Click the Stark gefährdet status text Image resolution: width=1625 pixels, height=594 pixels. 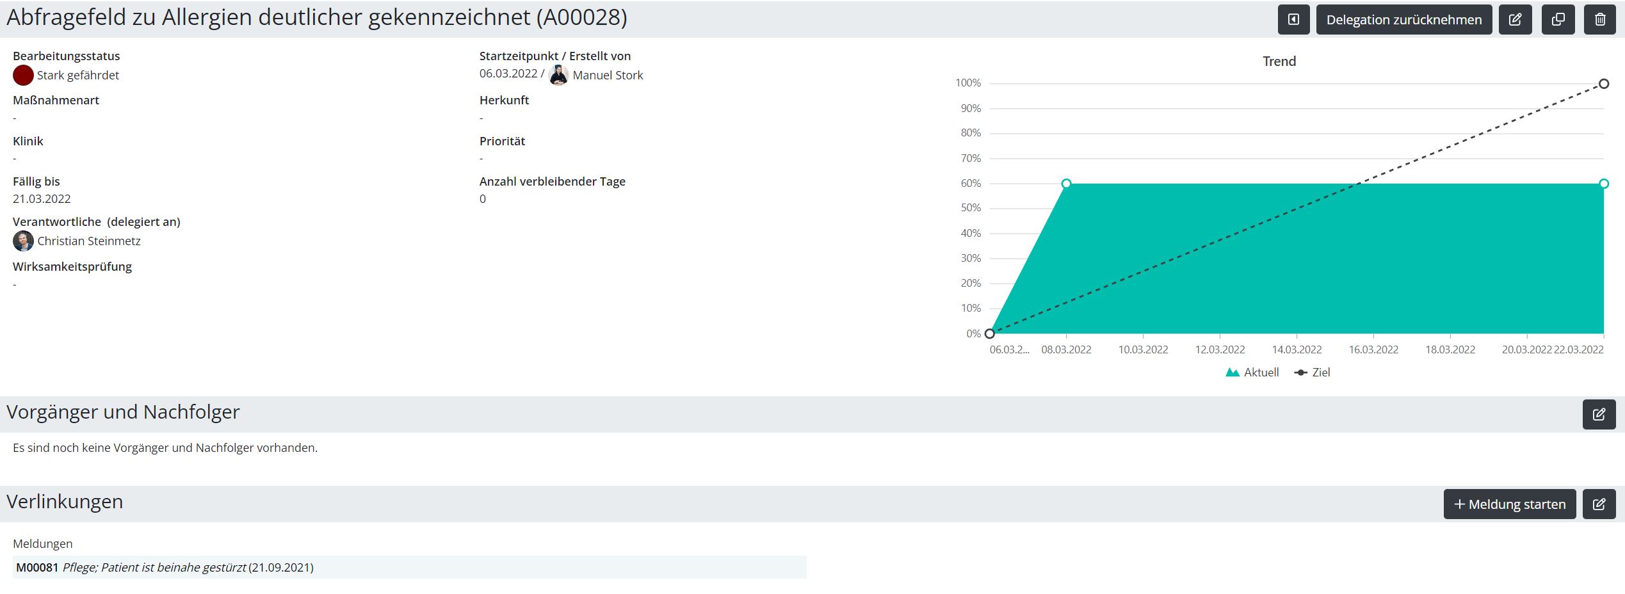pos(78,76)
